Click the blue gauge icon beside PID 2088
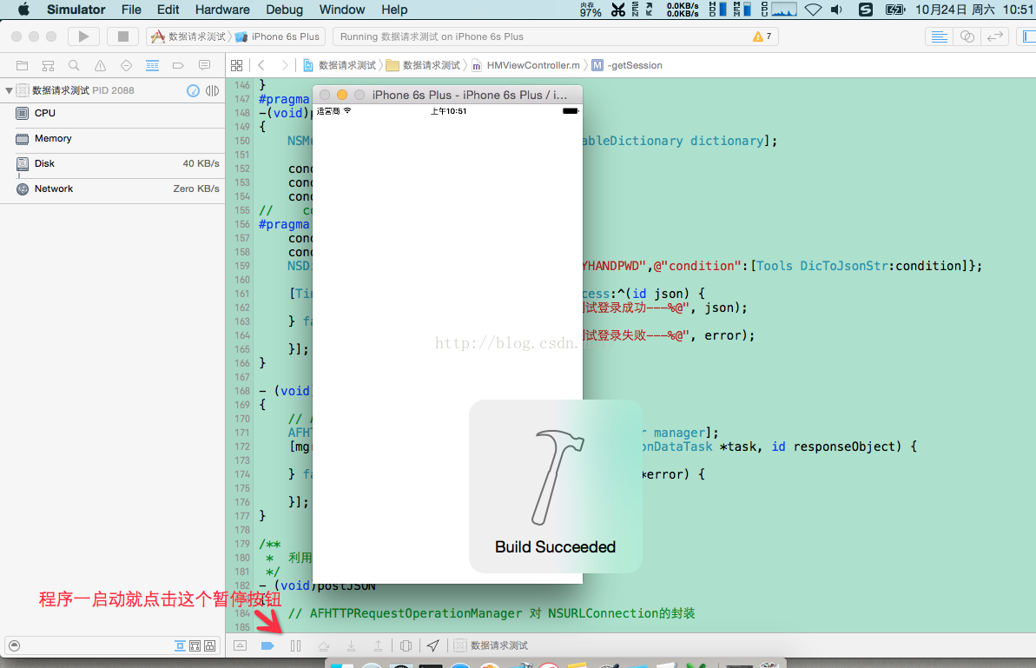This screenshot has height=668, width=1036. (193, 90)
